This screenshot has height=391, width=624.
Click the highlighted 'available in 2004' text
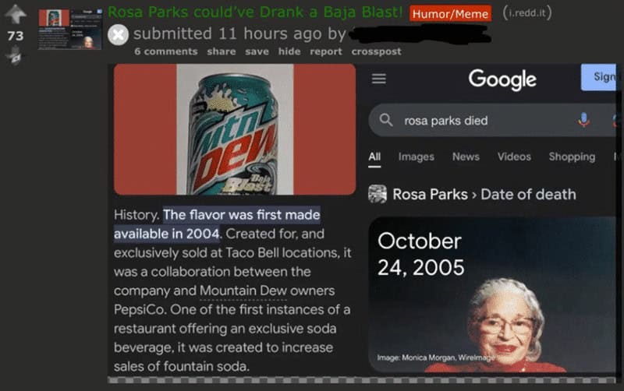point(166,234)
